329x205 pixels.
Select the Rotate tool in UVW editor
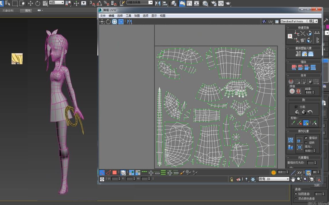click(108, 22)
